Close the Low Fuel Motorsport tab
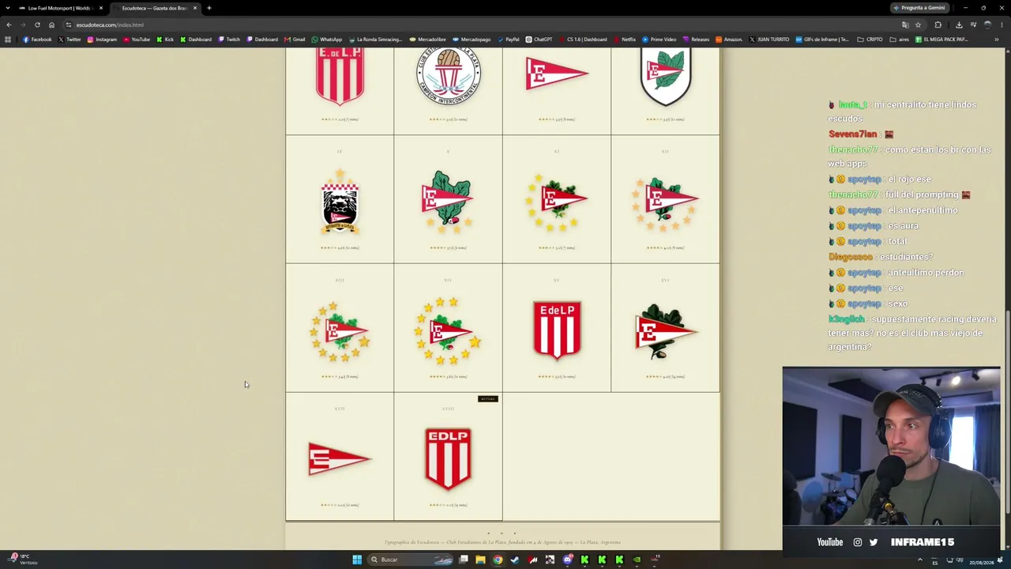1011x569 pixels. click(101, 8)
